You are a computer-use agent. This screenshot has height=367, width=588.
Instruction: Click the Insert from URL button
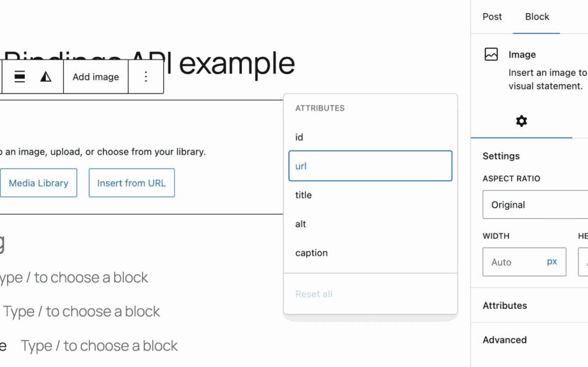click(x=131, y=183)
